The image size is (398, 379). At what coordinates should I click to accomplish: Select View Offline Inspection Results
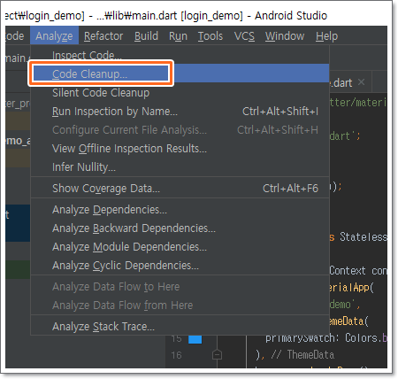[x=180, y=149]
